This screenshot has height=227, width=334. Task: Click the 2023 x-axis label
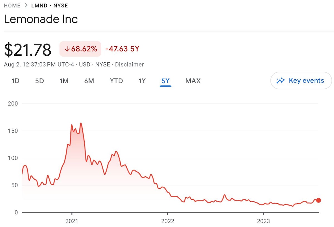[x=263, y=221]
